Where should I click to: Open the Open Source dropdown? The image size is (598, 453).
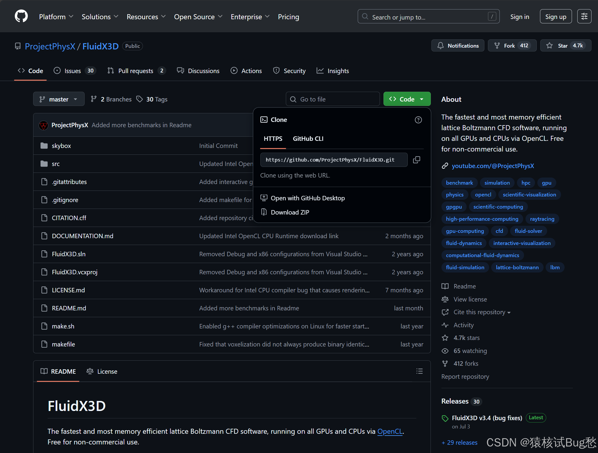click(x=198, y=17)
